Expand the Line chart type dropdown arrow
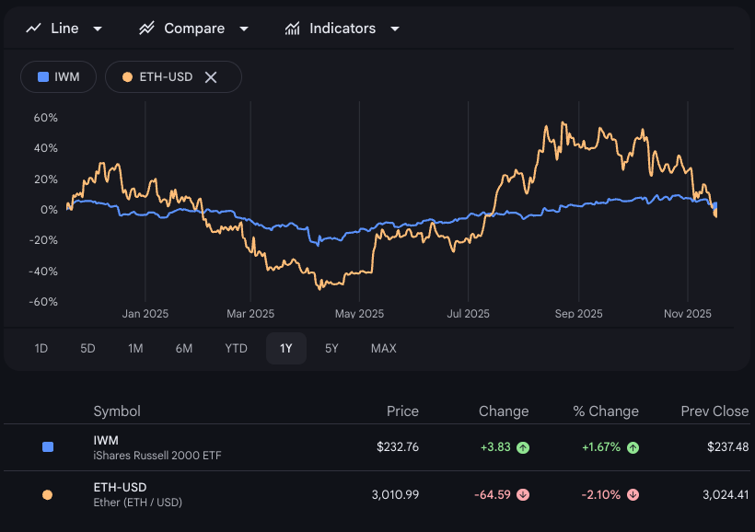This screenshot has width=755, height=532. (98, 29)
